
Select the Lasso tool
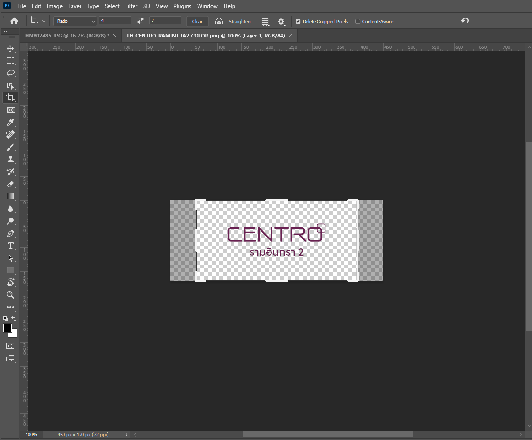pyautogui.click(x=10, y=73)
